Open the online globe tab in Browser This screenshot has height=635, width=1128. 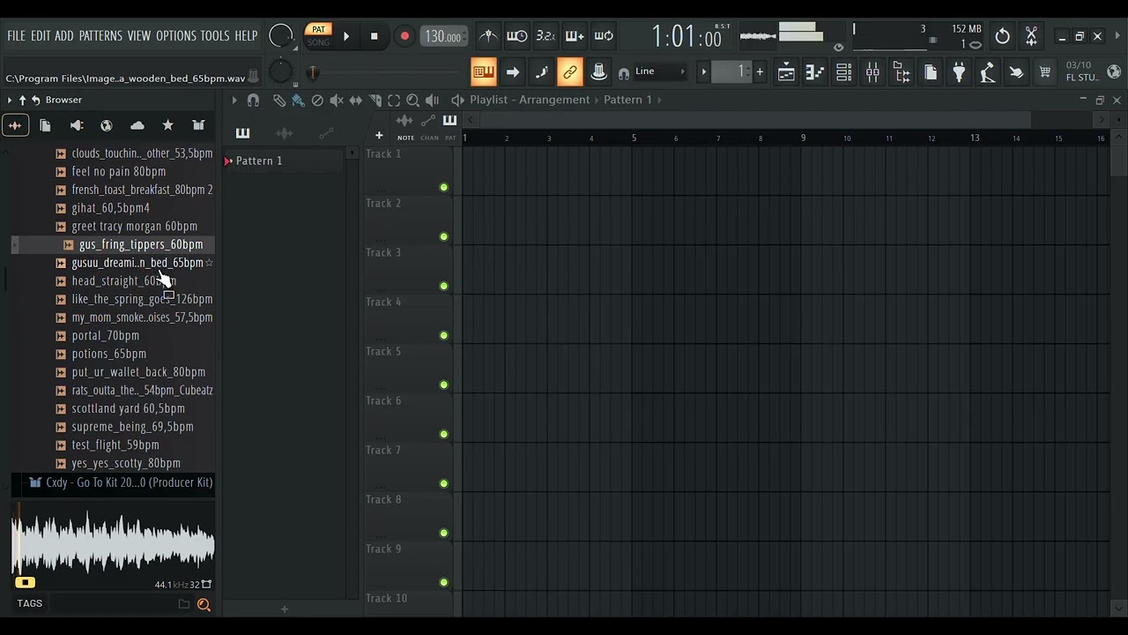tap(107, 125)
